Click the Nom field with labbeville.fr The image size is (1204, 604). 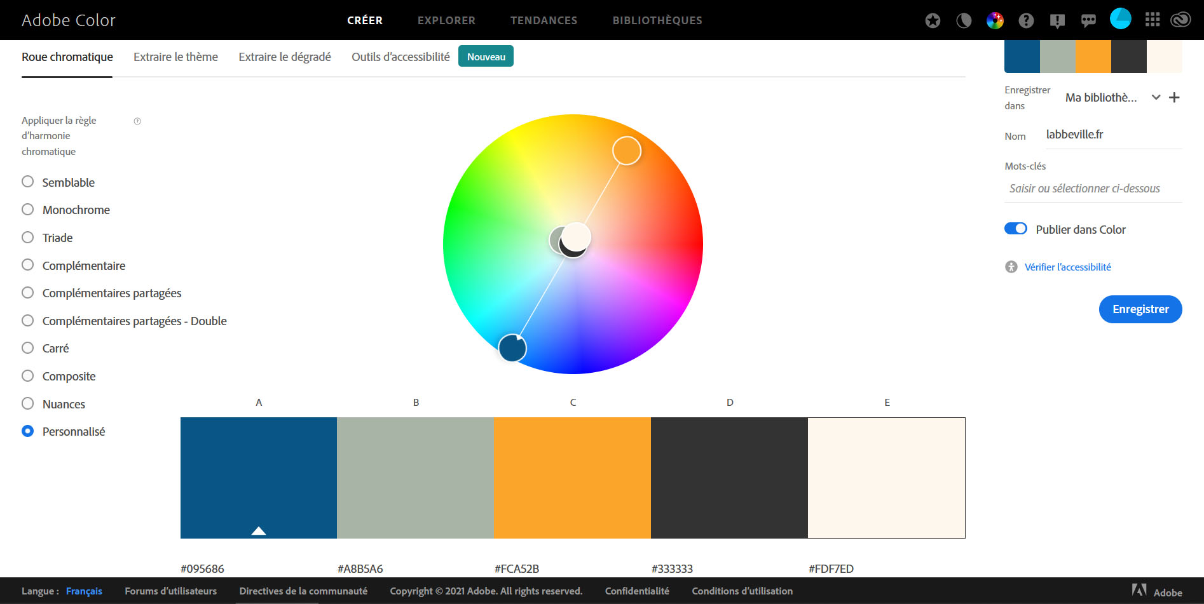1114,135
